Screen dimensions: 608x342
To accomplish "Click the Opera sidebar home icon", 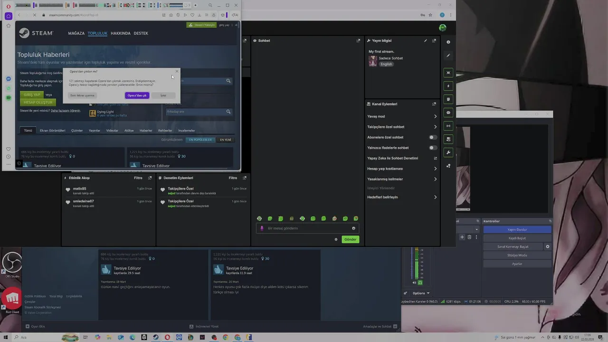I will (9, 16).
